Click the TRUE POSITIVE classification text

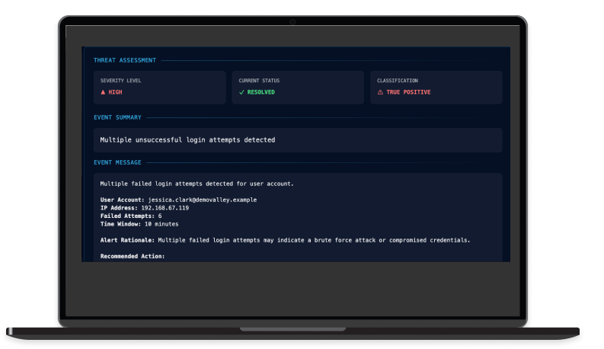[409, 92]
